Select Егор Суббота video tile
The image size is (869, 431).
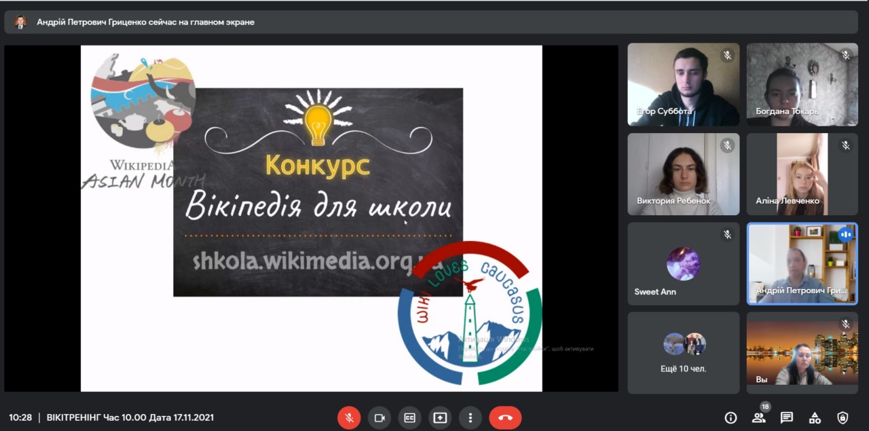(684, 85)
